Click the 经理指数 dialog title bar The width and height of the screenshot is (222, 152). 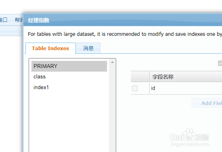click(123, 20)
